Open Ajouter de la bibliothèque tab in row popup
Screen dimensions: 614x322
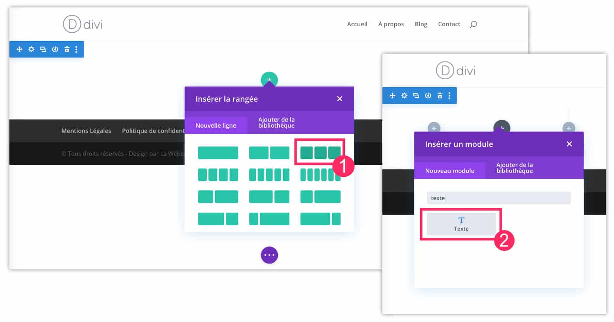pyautogui.click(x=276, y=122)
